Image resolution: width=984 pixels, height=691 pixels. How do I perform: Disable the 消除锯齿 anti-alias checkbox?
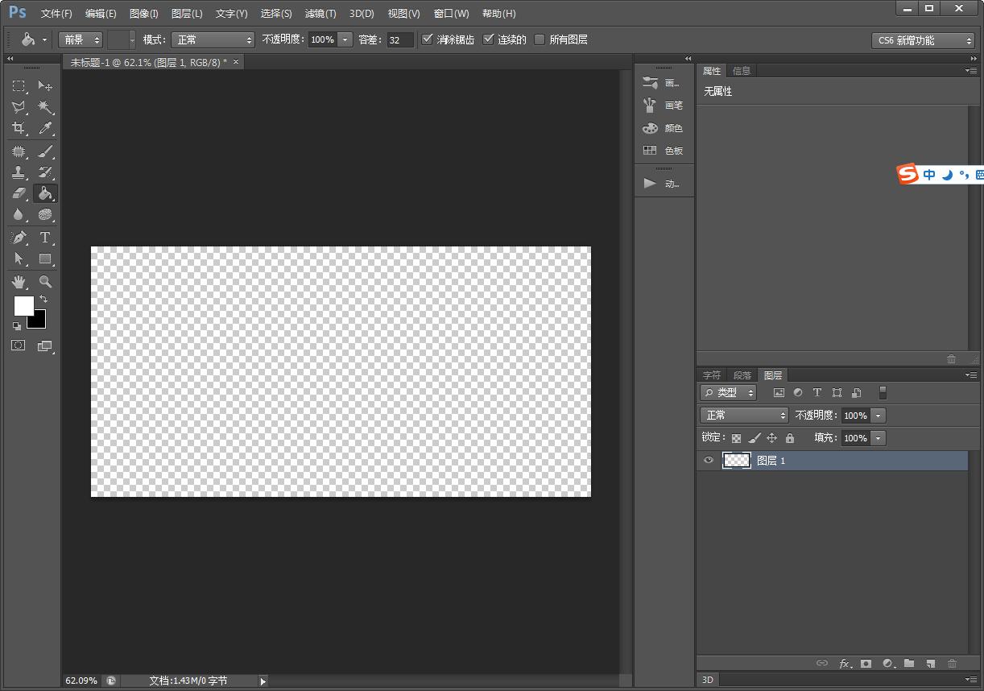428,39
